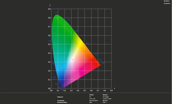Click the 620 wavelength label

(100, 59)
